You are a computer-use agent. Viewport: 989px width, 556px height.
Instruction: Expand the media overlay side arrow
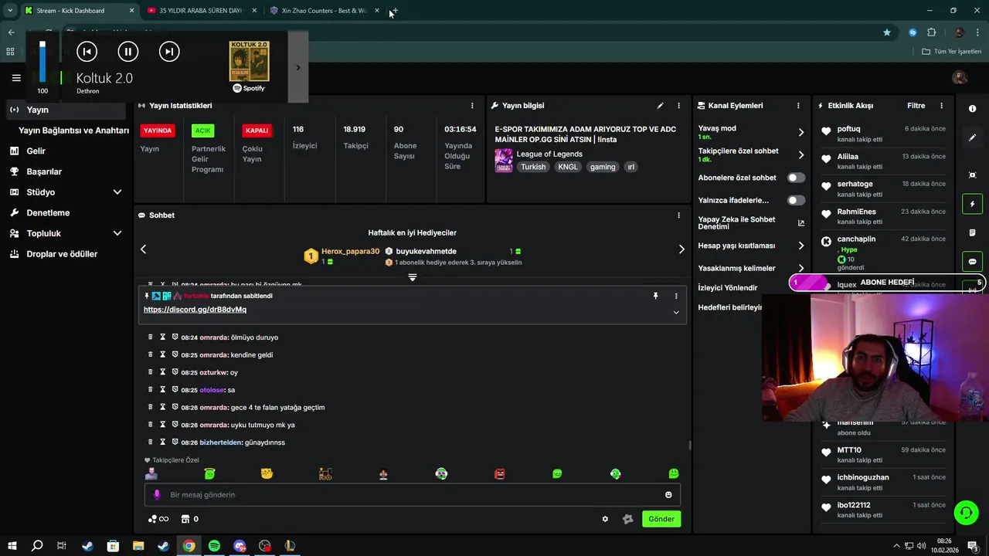click(298, 67)
